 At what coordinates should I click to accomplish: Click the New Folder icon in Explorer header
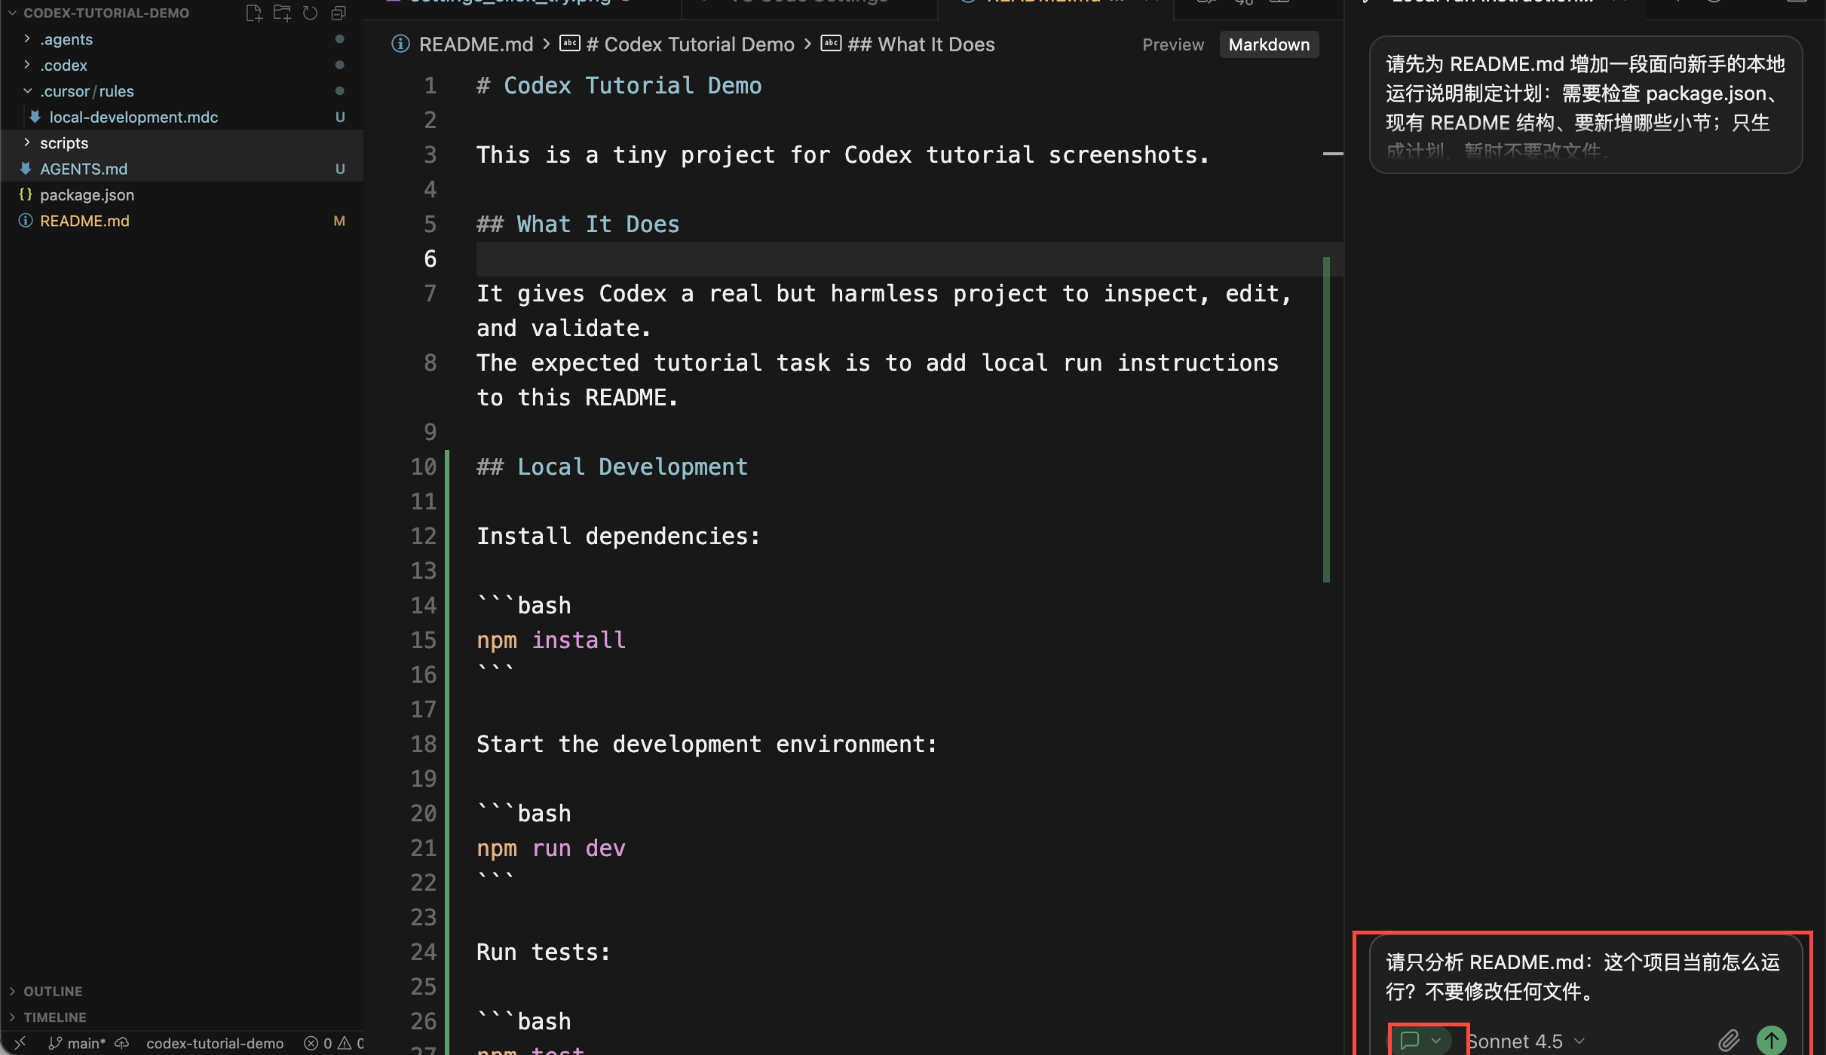tap(282, 13)
